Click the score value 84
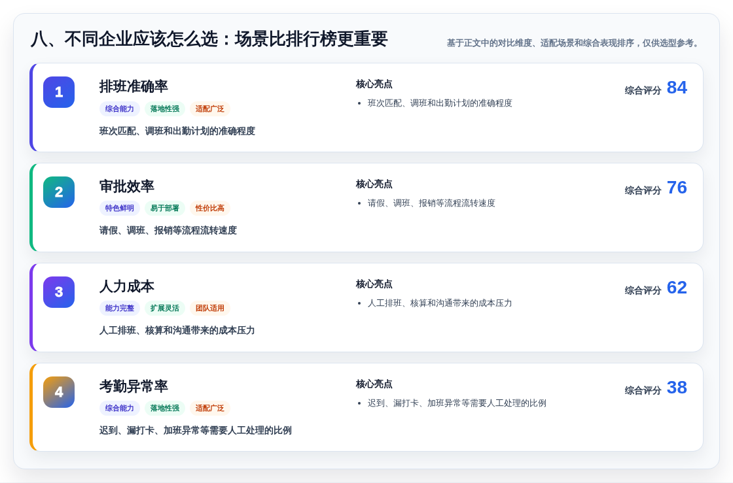 coord(677,88)
